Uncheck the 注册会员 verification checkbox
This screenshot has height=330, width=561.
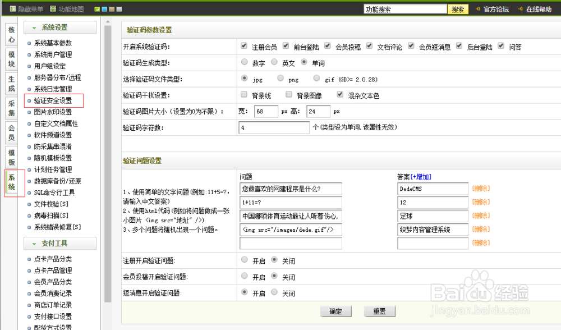(244, 46)
